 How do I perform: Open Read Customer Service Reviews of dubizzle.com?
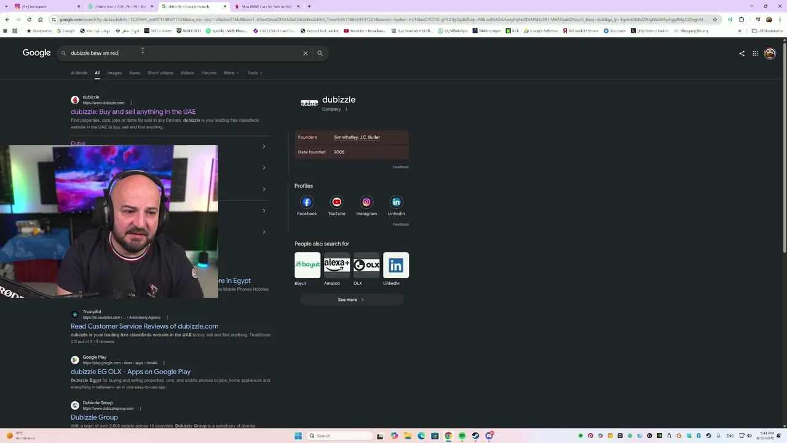tap(144, 326)
